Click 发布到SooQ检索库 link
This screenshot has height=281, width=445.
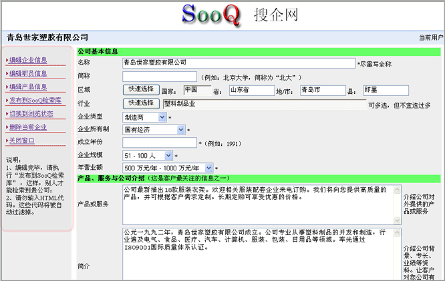[x=35, y=101]
